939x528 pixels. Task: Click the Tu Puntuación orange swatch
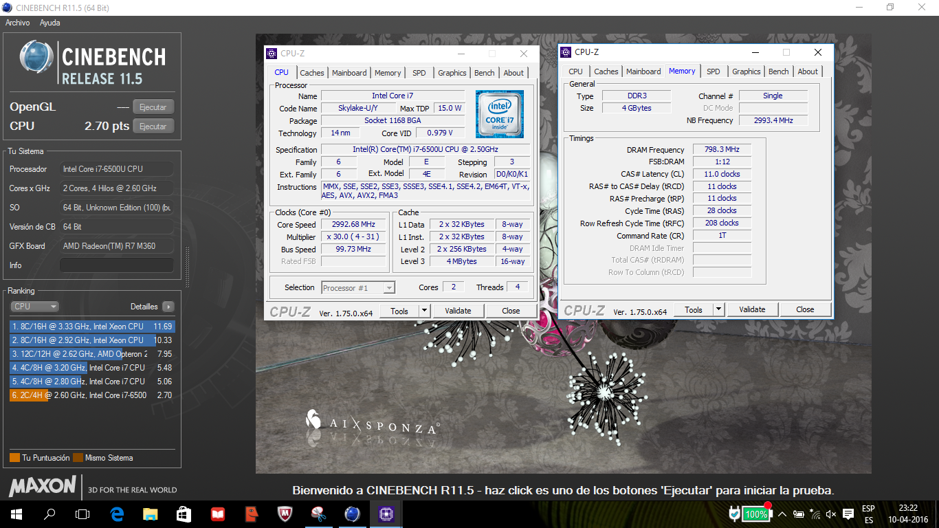(14, 458)
